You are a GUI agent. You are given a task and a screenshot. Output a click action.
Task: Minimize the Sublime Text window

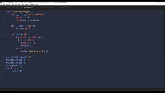(155, 3)
